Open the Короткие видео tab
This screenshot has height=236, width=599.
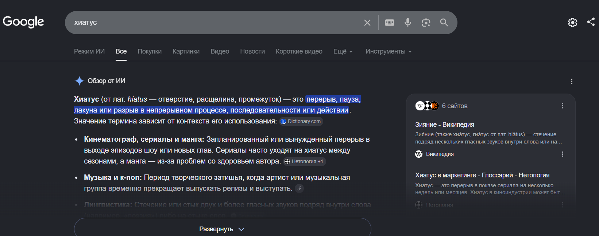point(299,51)
